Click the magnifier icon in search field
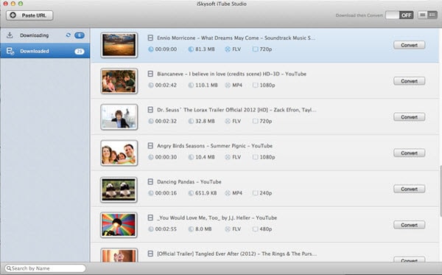The width and height of the screenshot is (442, 275). pyautogui.click(x=9, y=268)
